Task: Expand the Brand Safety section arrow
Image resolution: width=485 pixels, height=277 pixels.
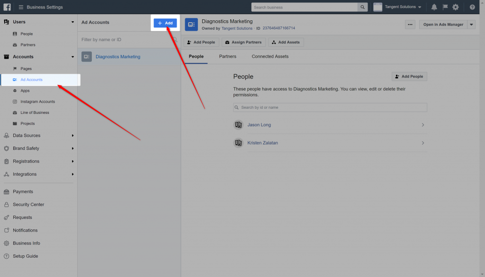Action: (72, 148)
